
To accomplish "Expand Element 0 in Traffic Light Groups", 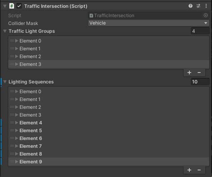I will pyautogui.click(x=17, y=41).
